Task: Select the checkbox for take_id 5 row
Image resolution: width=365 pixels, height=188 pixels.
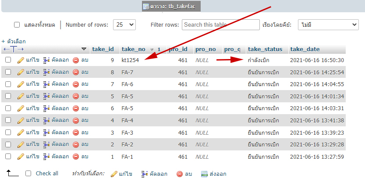Action: (x=8, y=96)
